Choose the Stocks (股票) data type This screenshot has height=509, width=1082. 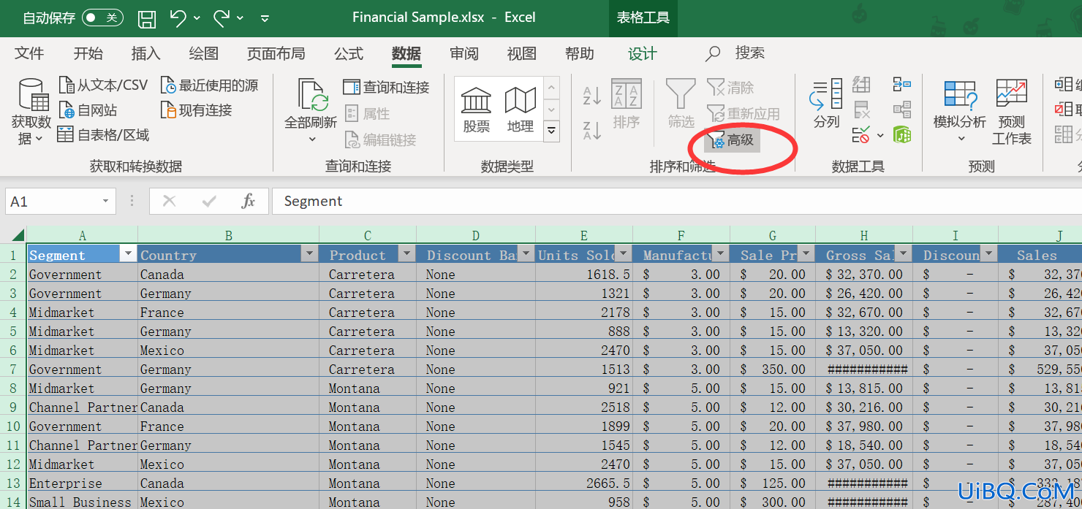pos(477,110)
